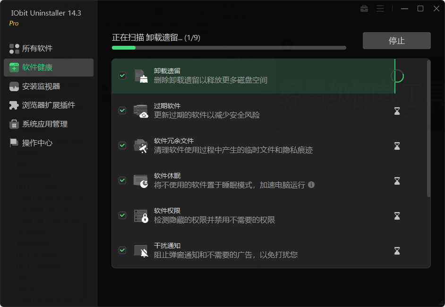Stop the scan with 停止 button
Viewport: 445px width, 307px height.
click(396, 41)
